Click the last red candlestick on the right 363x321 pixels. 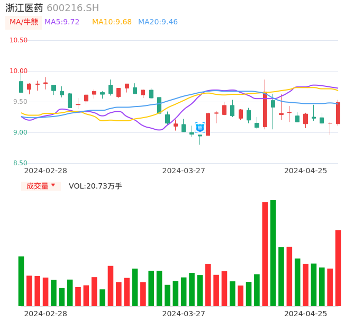(x=338, y=113)
